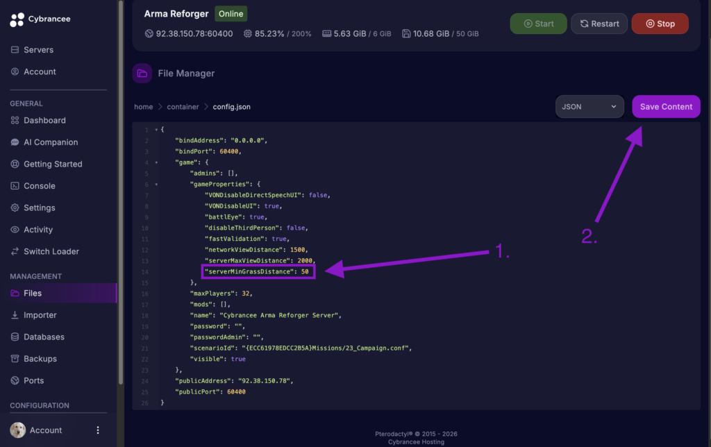
Task: Click the serverMinGrassDistance value 50
Action: pyautogui.click(x=305, y=271)
